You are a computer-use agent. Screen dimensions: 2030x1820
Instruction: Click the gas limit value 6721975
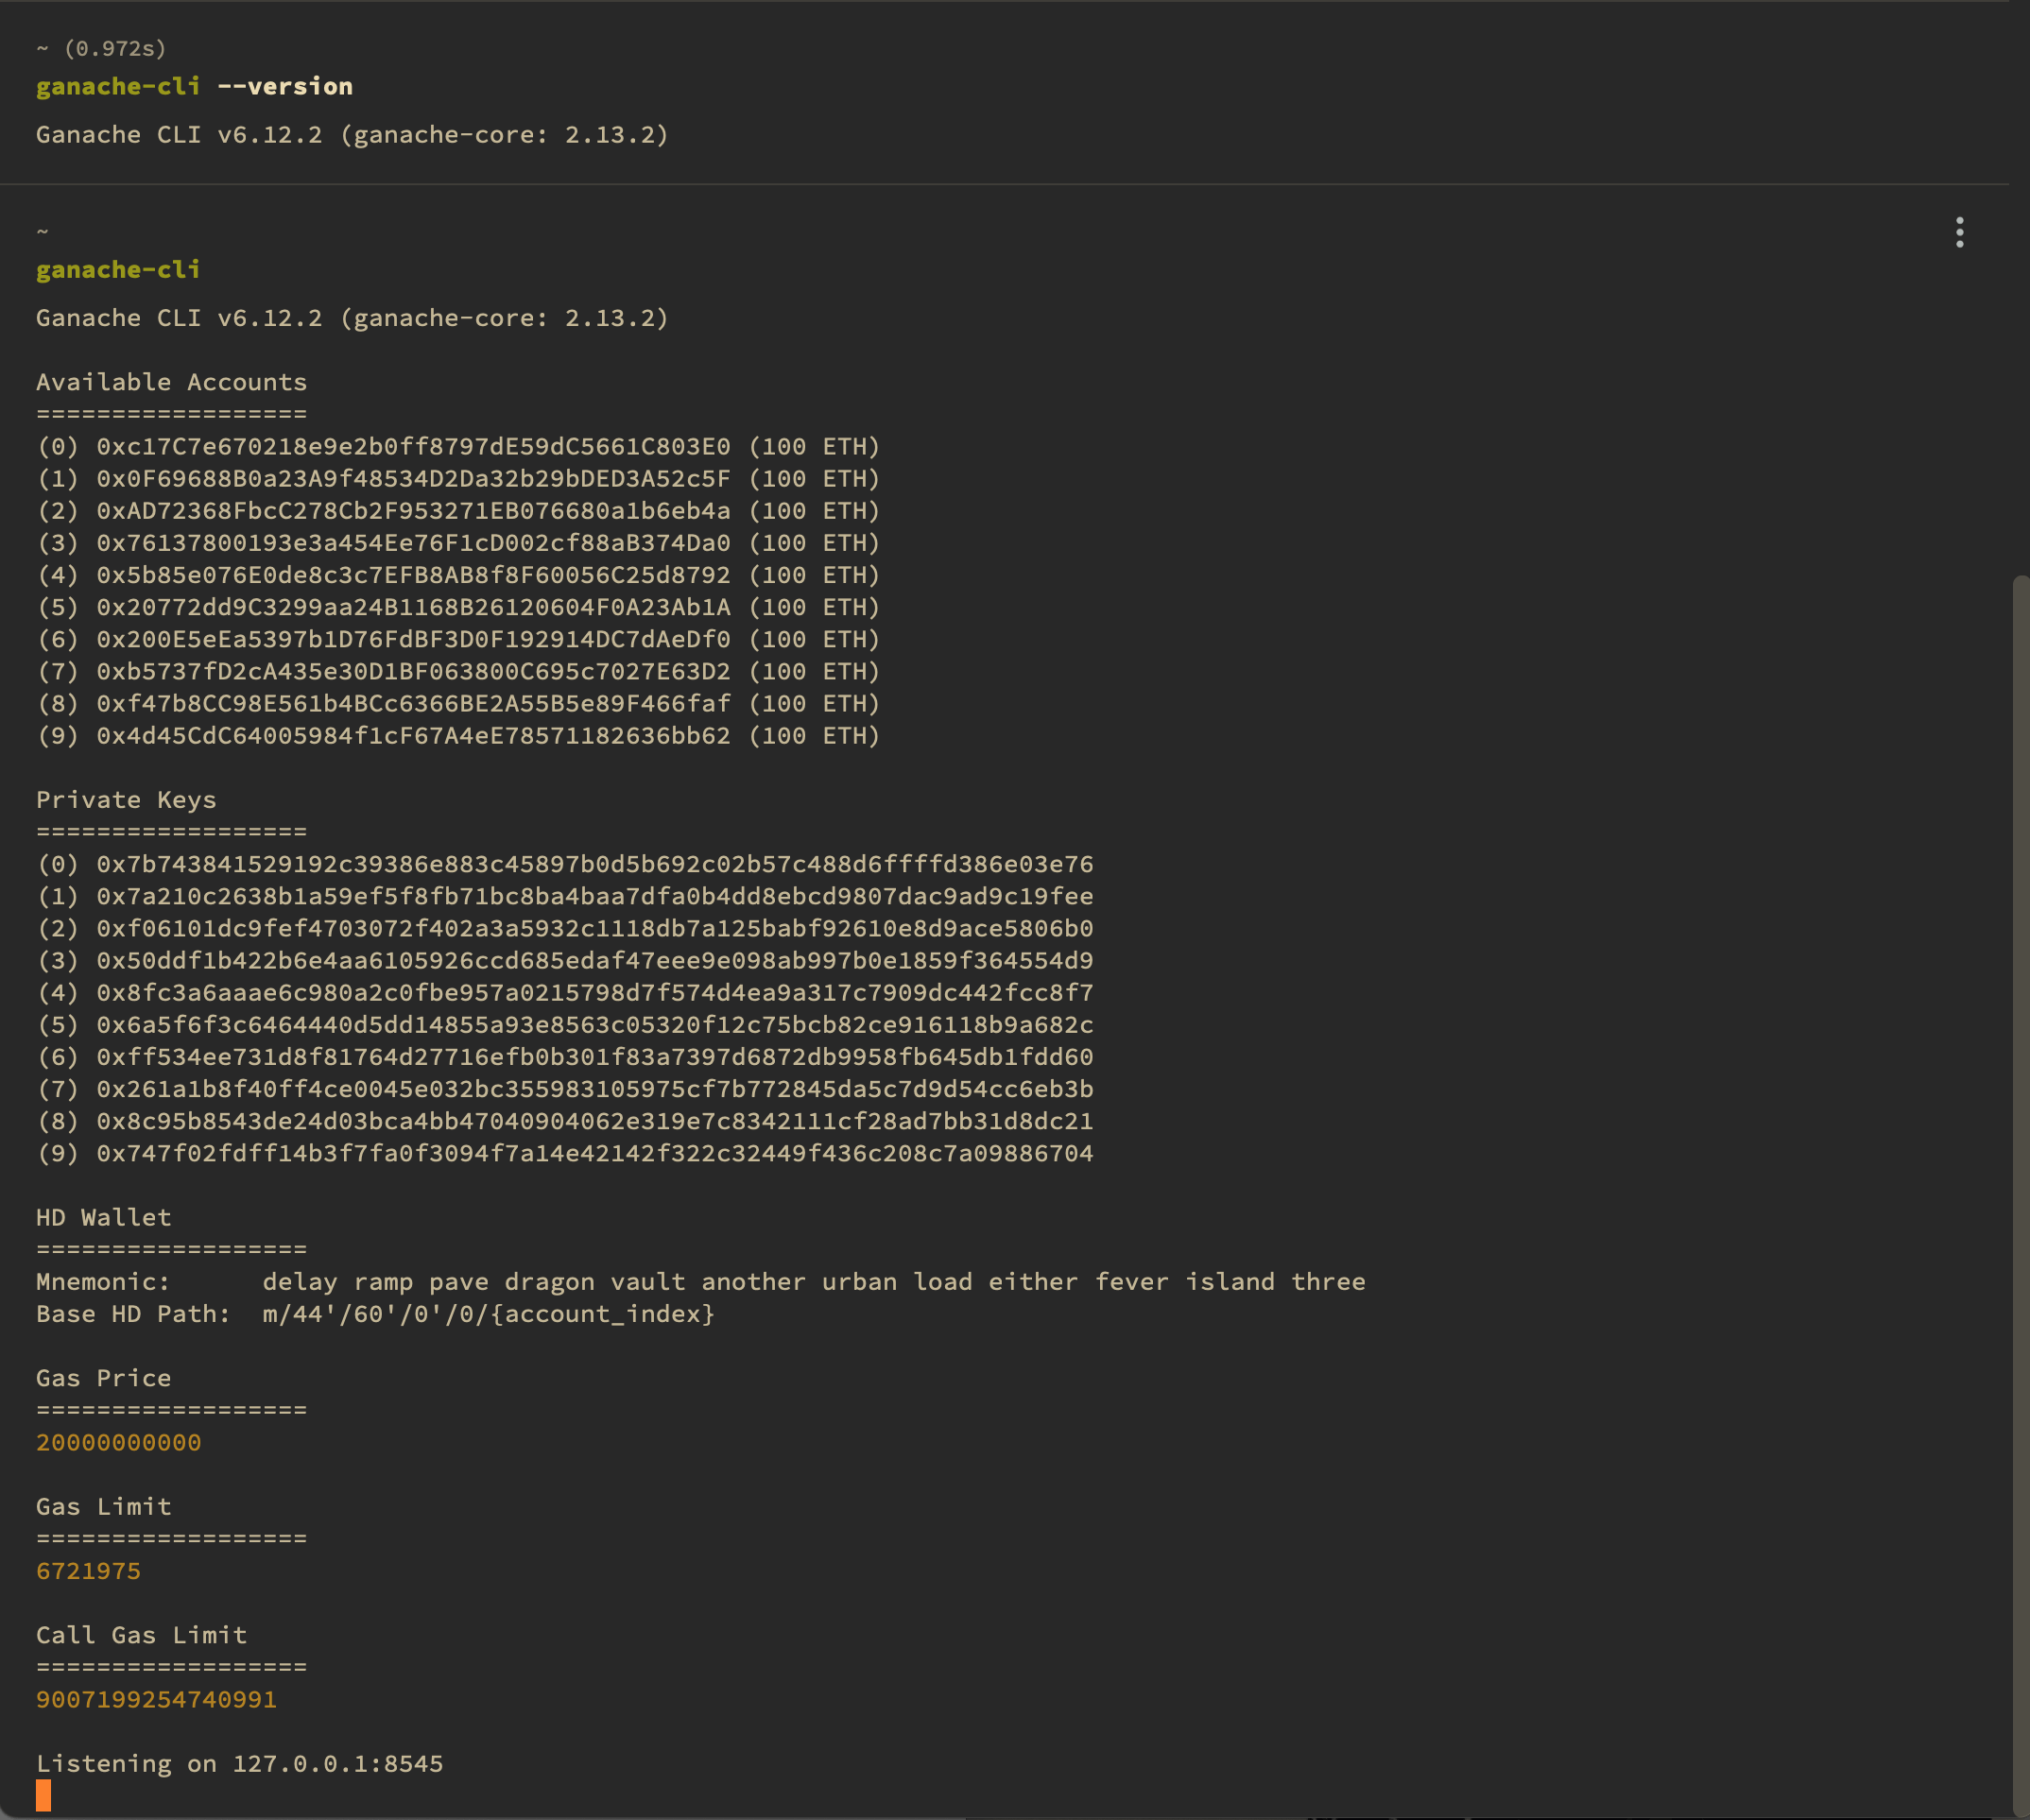88,1571
